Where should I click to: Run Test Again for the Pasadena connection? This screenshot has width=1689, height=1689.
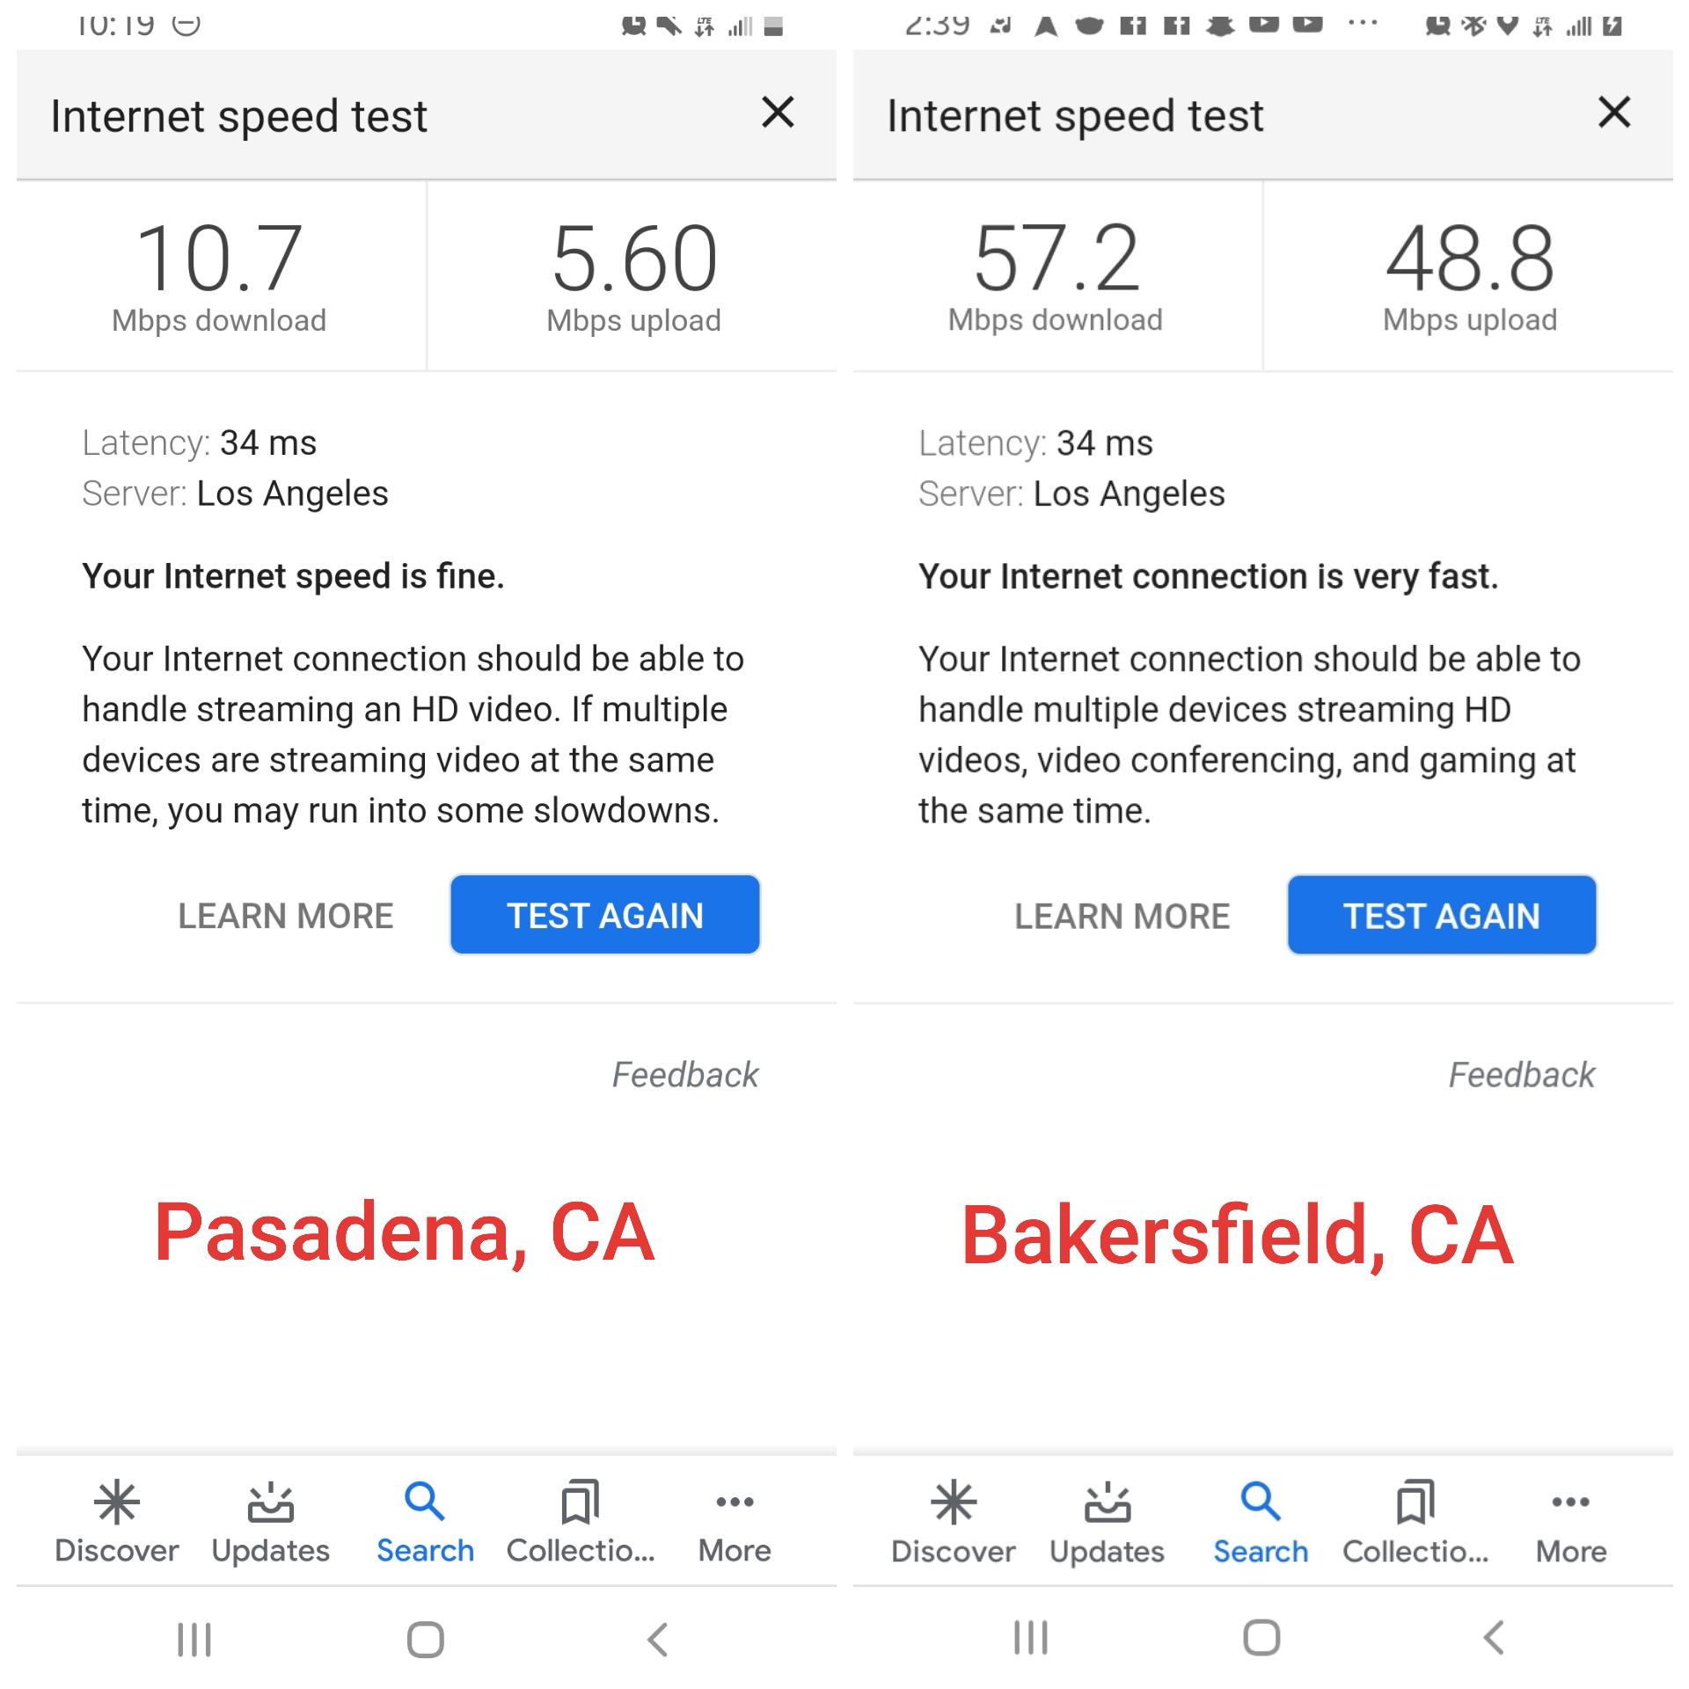point(604,915)
